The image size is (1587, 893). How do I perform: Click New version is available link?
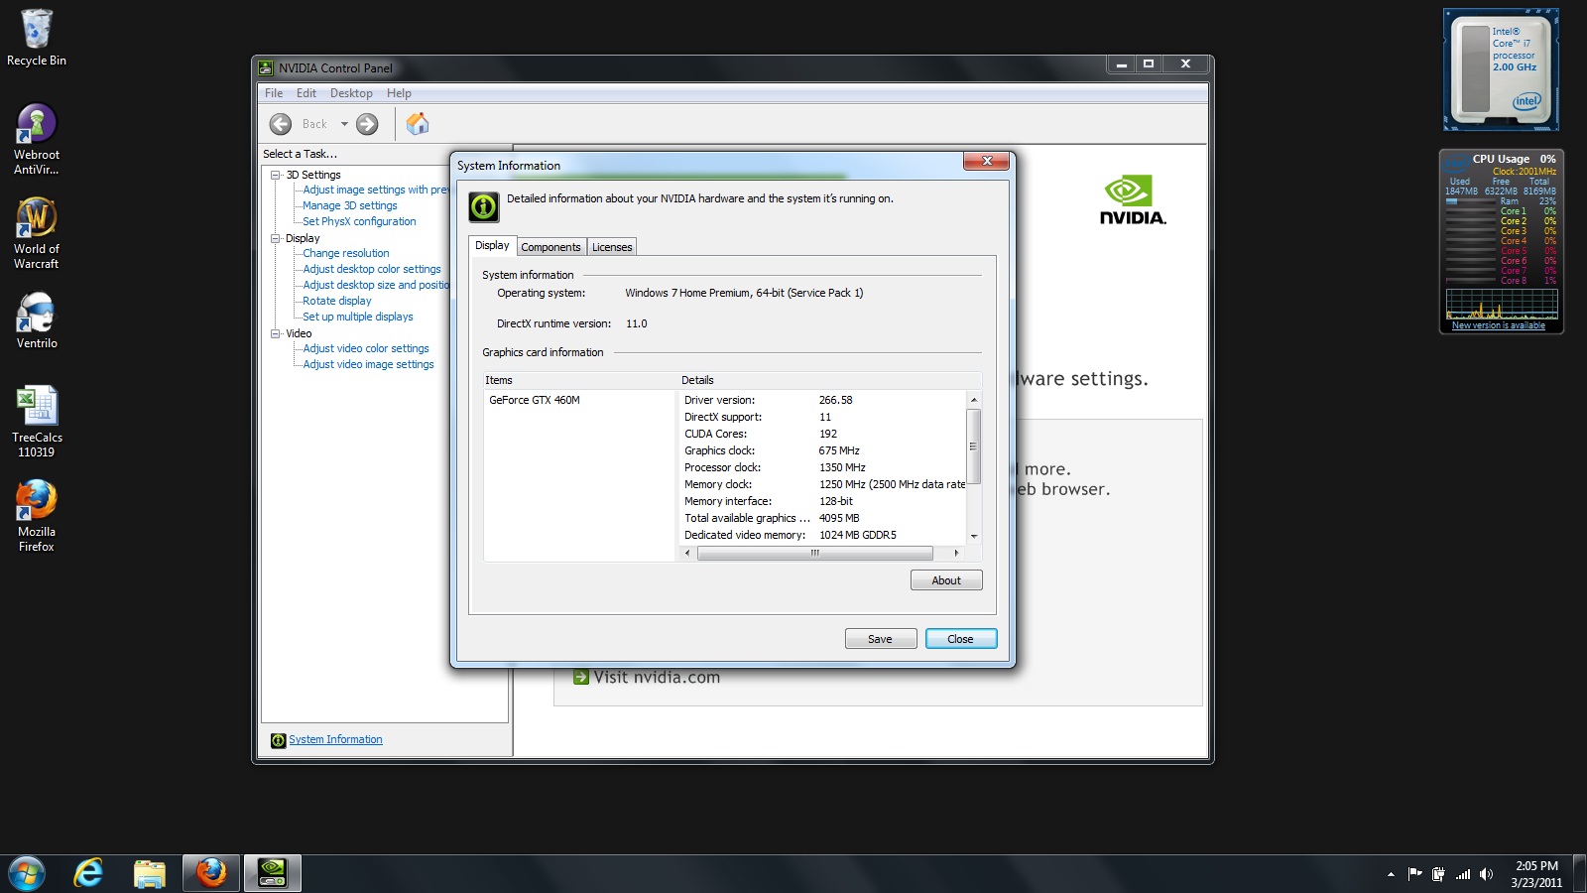pos(1499,325)
